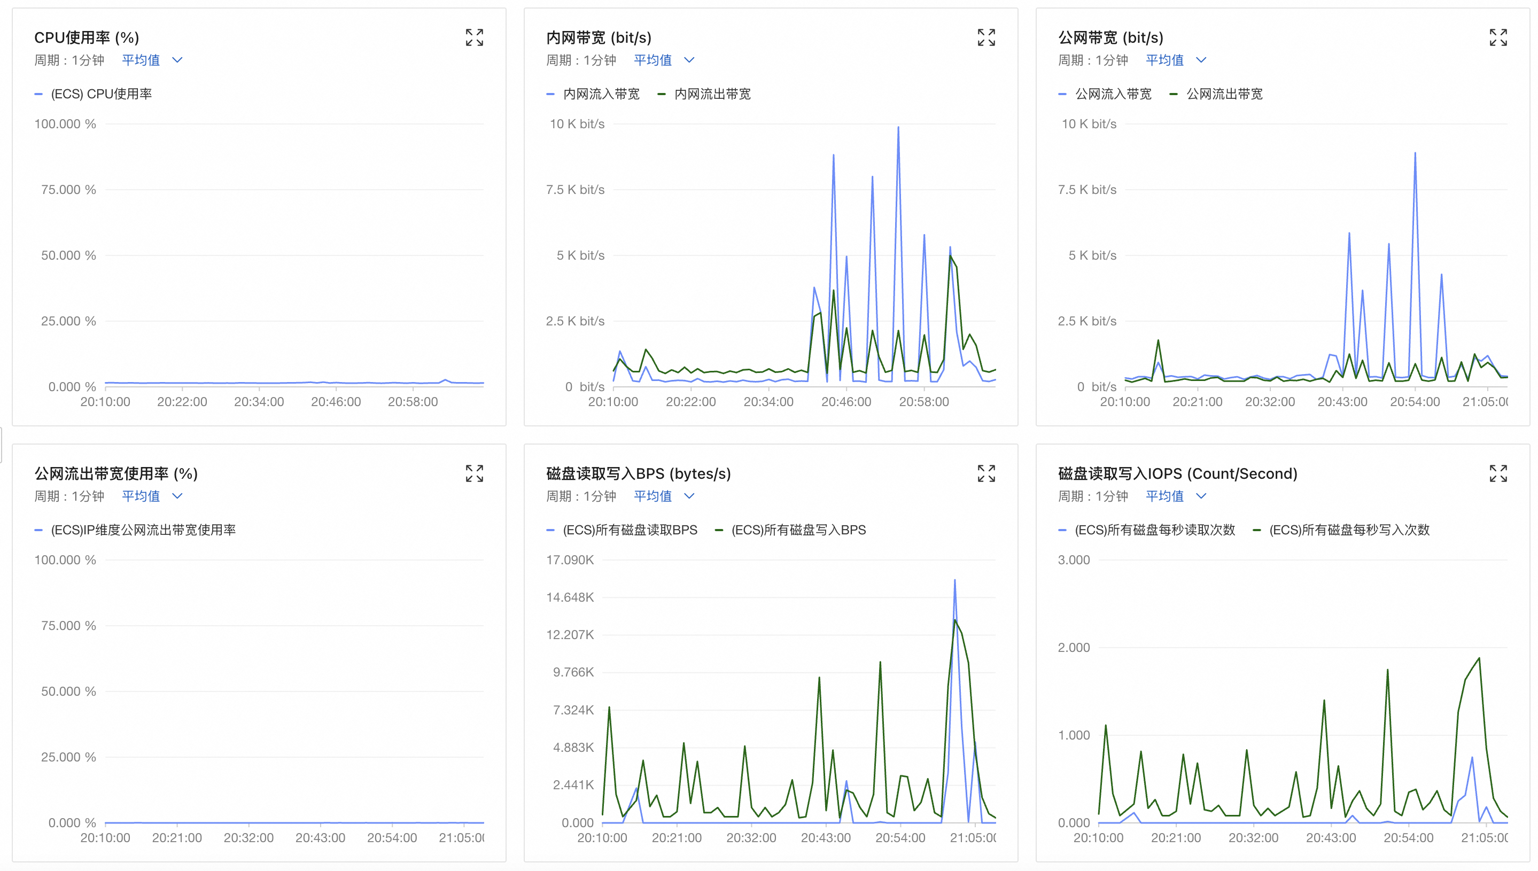Hide the 公网流出带宽 legend series

point(1224,94)
